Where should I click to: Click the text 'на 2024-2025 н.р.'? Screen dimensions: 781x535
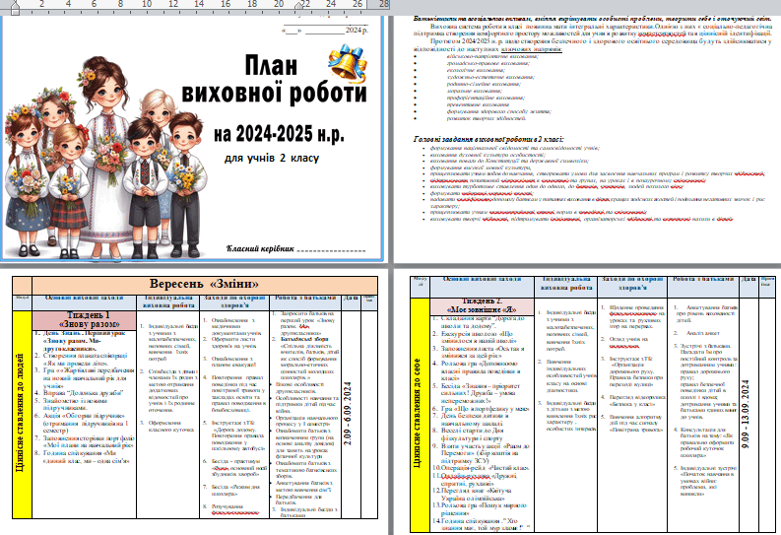[x=279, y=133]
